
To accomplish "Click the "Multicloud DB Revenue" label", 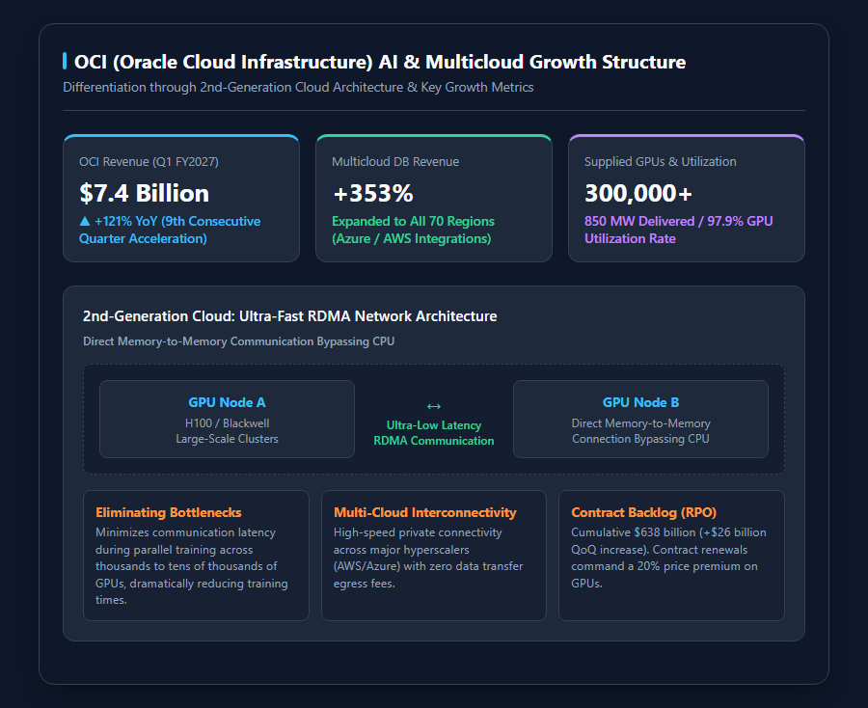I will (x=395, y=162).
